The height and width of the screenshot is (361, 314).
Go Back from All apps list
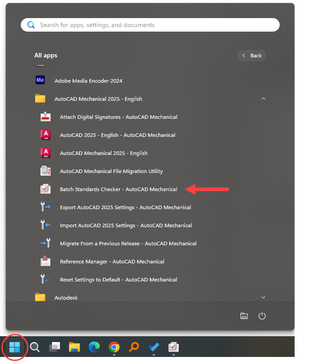[252, 56]
